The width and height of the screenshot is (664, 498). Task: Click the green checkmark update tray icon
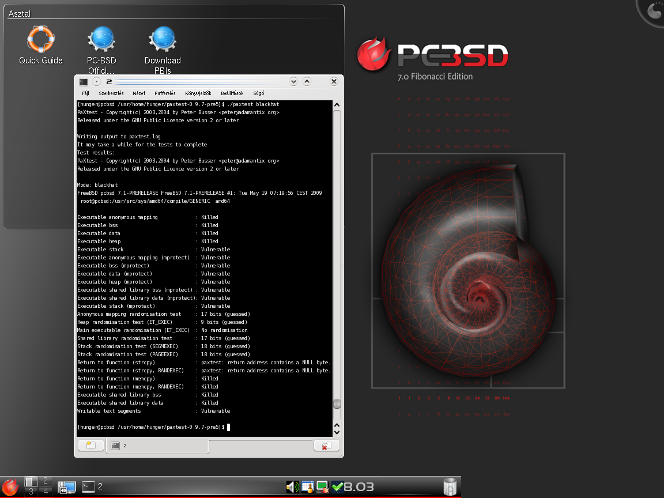(338, 487)
